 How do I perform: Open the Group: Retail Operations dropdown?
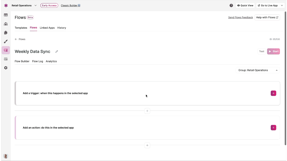coord(258,70)
